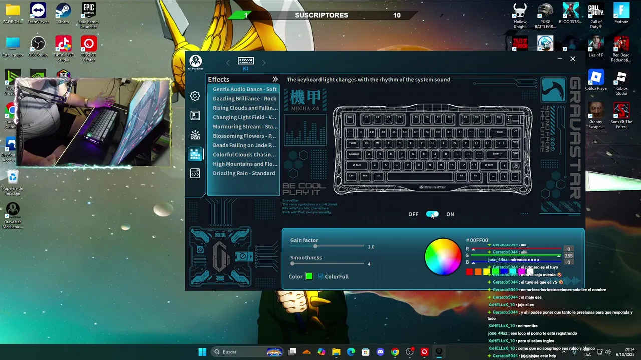Viewport: 641px width, 360px height.
Task: Adjust the Smoothness slider
Action: coord(327,263)
